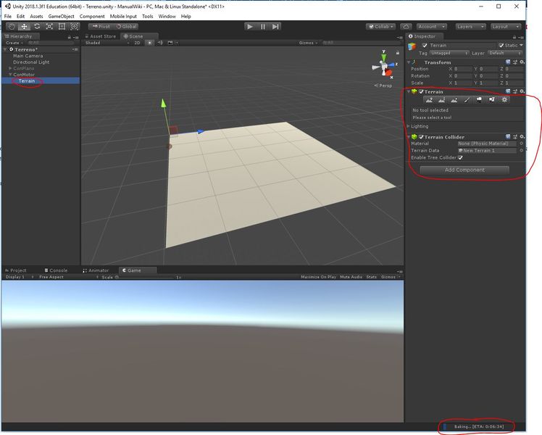Open scene effects image toggle
The width and height of the screenshot is (542, 435).
170,43
